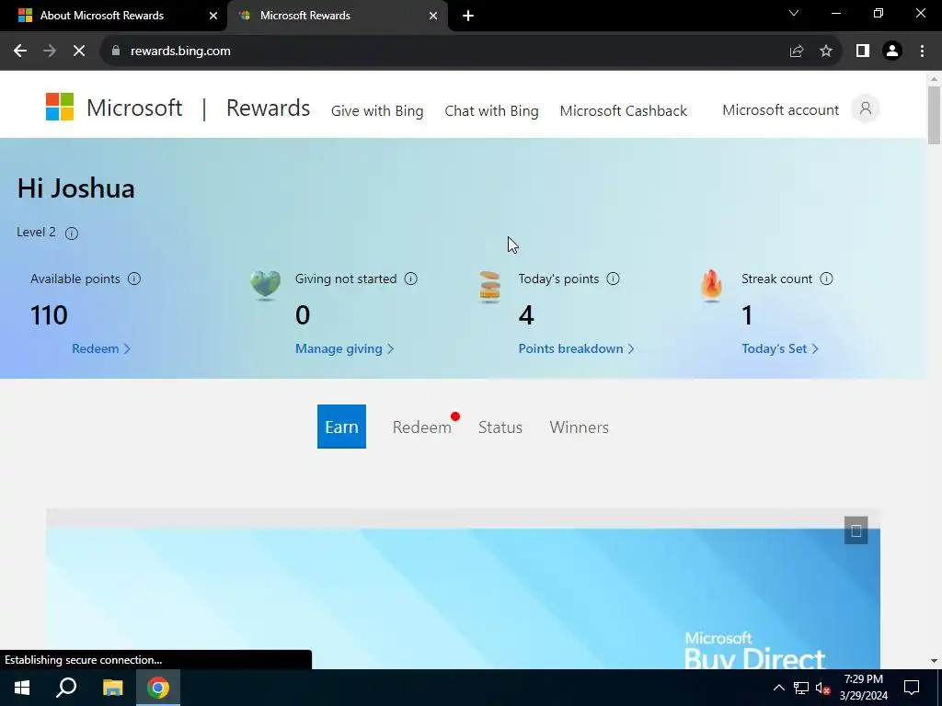Open Microsoft Cashback

[624, 111]
